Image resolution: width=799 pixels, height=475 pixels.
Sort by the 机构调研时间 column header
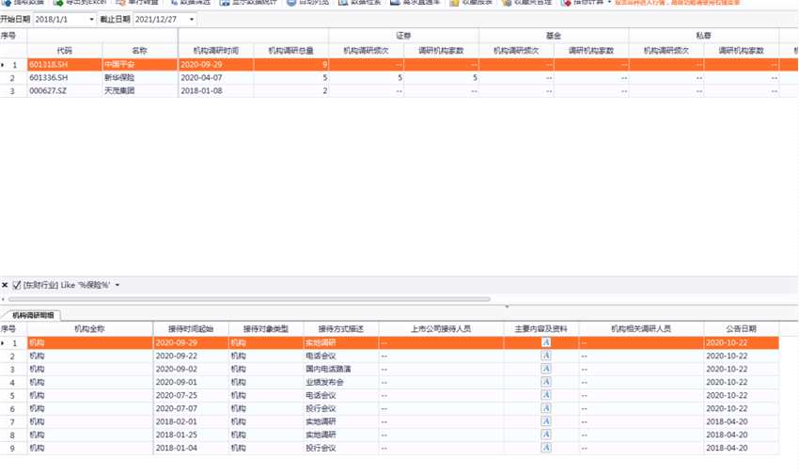pyautogui.click(x=215, y=51)
